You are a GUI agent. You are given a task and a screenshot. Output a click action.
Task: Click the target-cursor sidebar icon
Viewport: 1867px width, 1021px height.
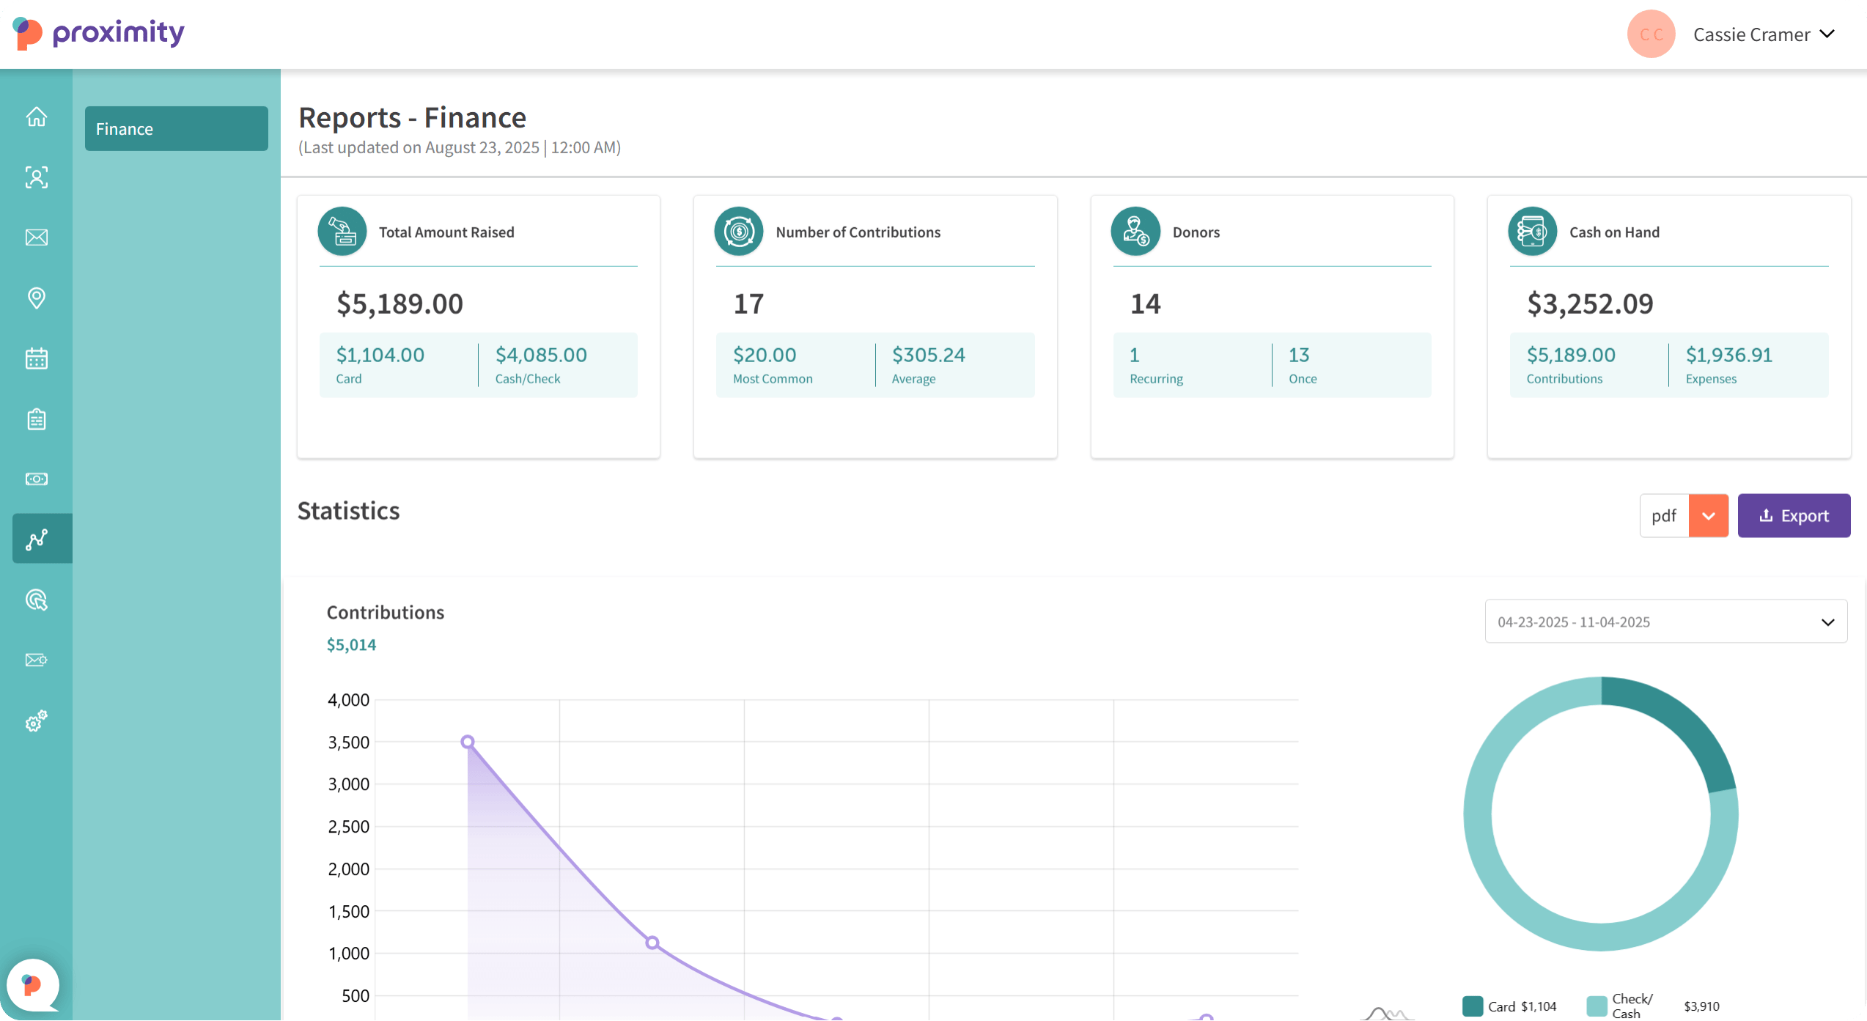click(x=37, y=600)
